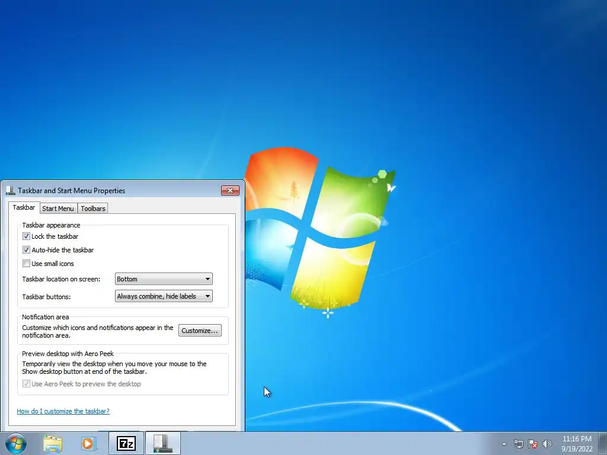Open the clock showing 11:16 PM

577,444
